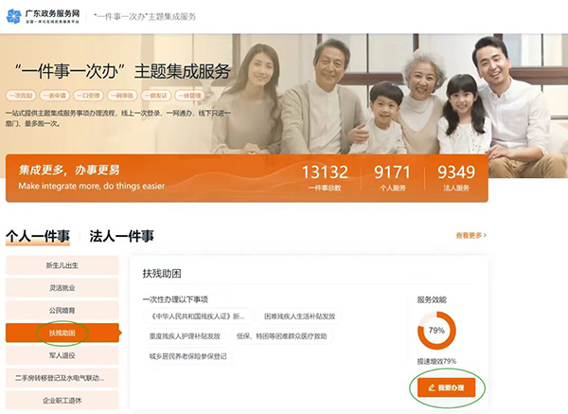The width and height of the screenshot is (568, 414).
Task: Open the 查看更多 link
Action: tap(470, 235)
